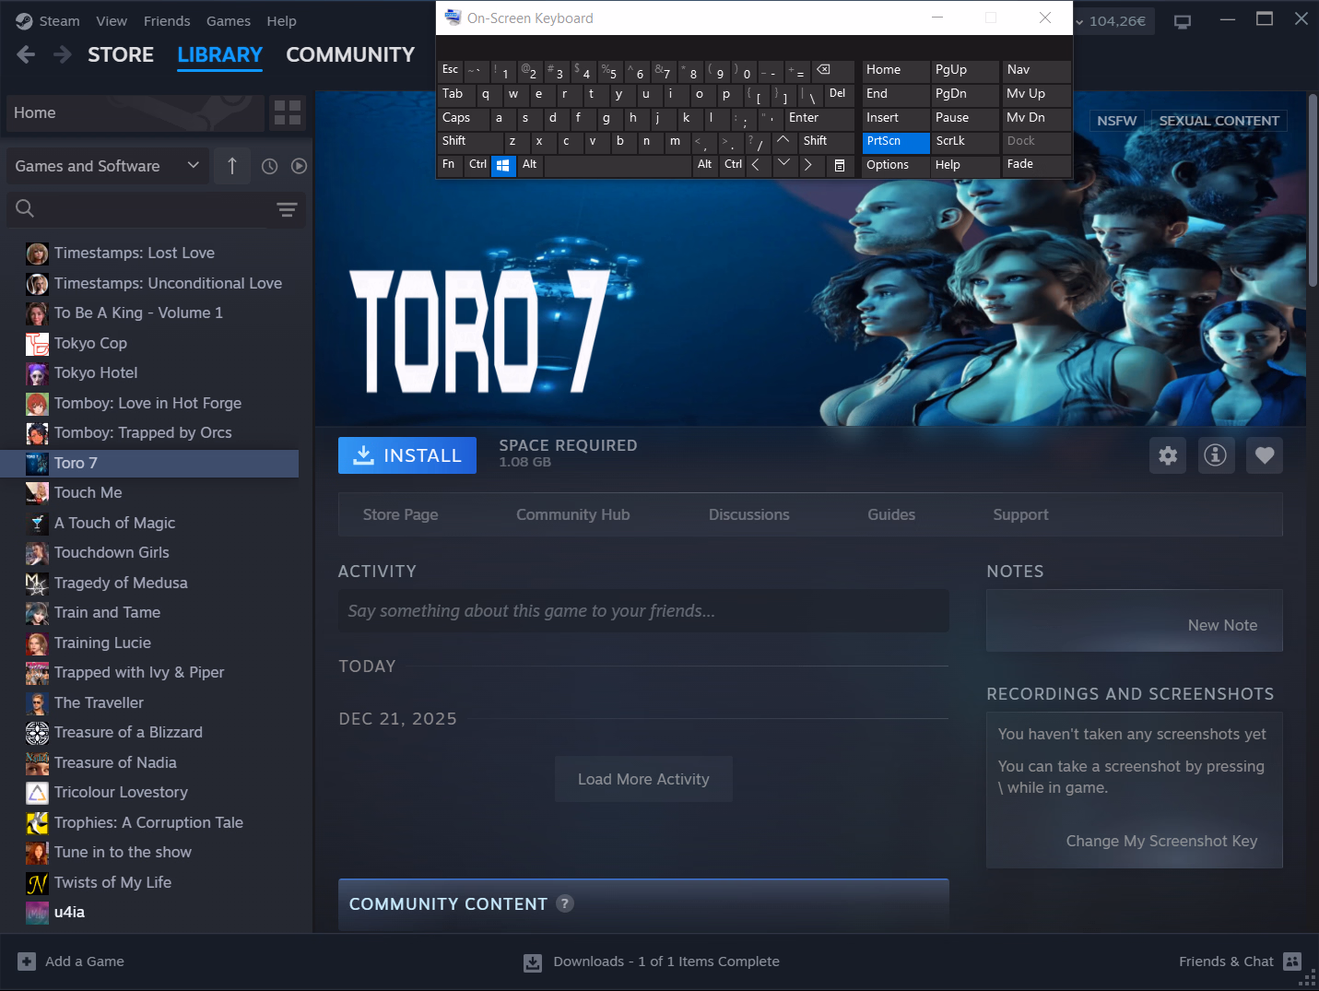Click the context menu key on On-Screen Keyboard
Viewport: 1319px width, 991px height.
(x=840, y=165)
